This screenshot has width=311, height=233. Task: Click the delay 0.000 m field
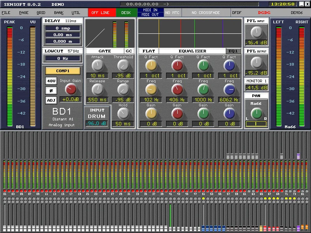[63, 41]
